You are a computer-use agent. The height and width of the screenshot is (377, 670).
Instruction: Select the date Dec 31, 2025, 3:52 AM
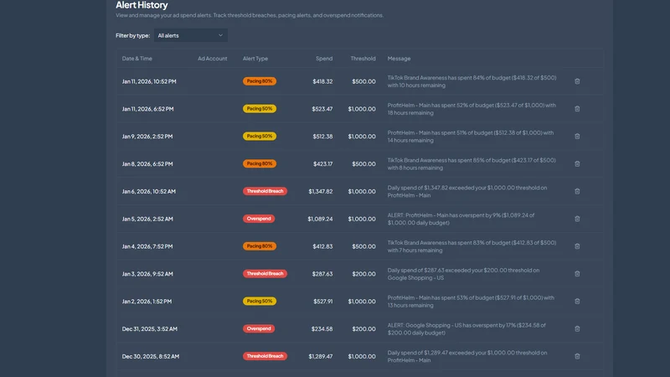coord(149,329)
